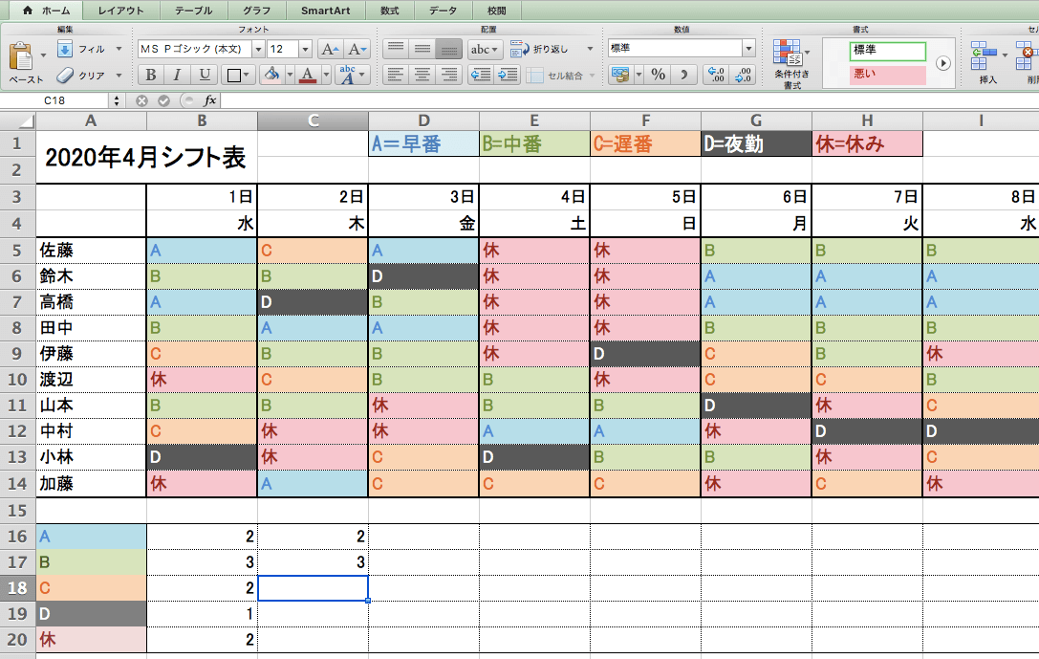
Task: Open the SmartArt ribbon tab
Action: pyautogui.click(x=325, y=11)
